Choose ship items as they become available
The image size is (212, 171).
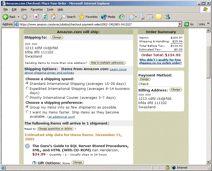(x=27, y=112)
